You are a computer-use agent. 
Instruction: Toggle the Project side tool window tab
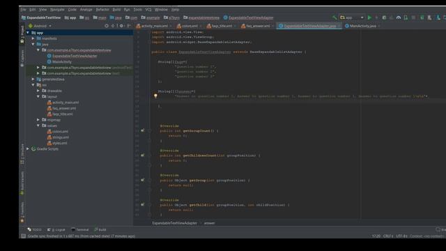pyautogui.click(x=22, y=34)
